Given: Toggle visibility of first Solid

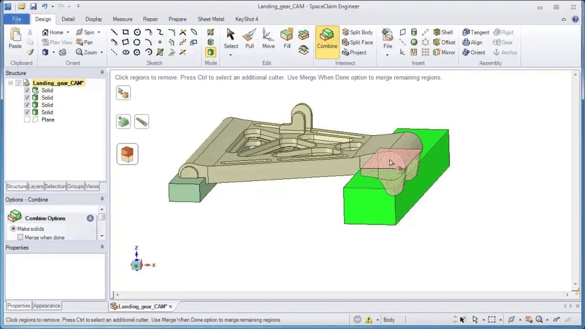Looking at the screenshot, I should [27, 90].
